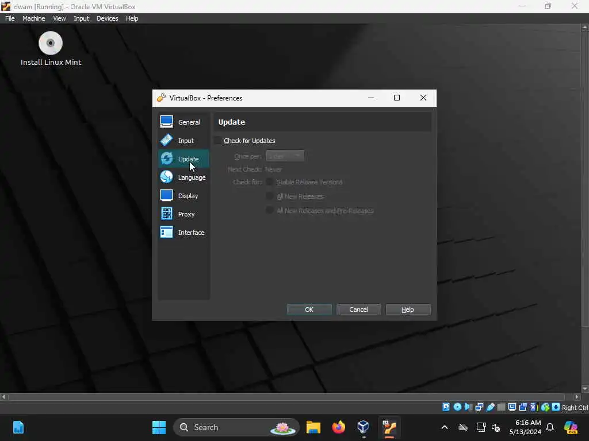Open Copilot preview in the taskbar
The image size is (589, 441).
click(x=571, y=427)
